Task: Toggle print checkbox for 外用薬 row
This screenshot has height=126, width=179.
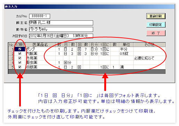Action: coord(20,58)
